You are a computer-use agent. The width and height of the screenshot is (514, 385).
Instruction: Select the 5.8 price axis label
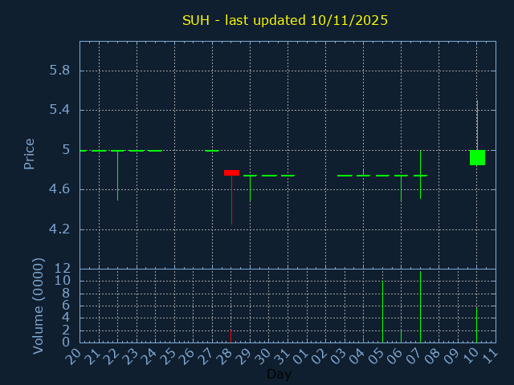click(59, 71)
